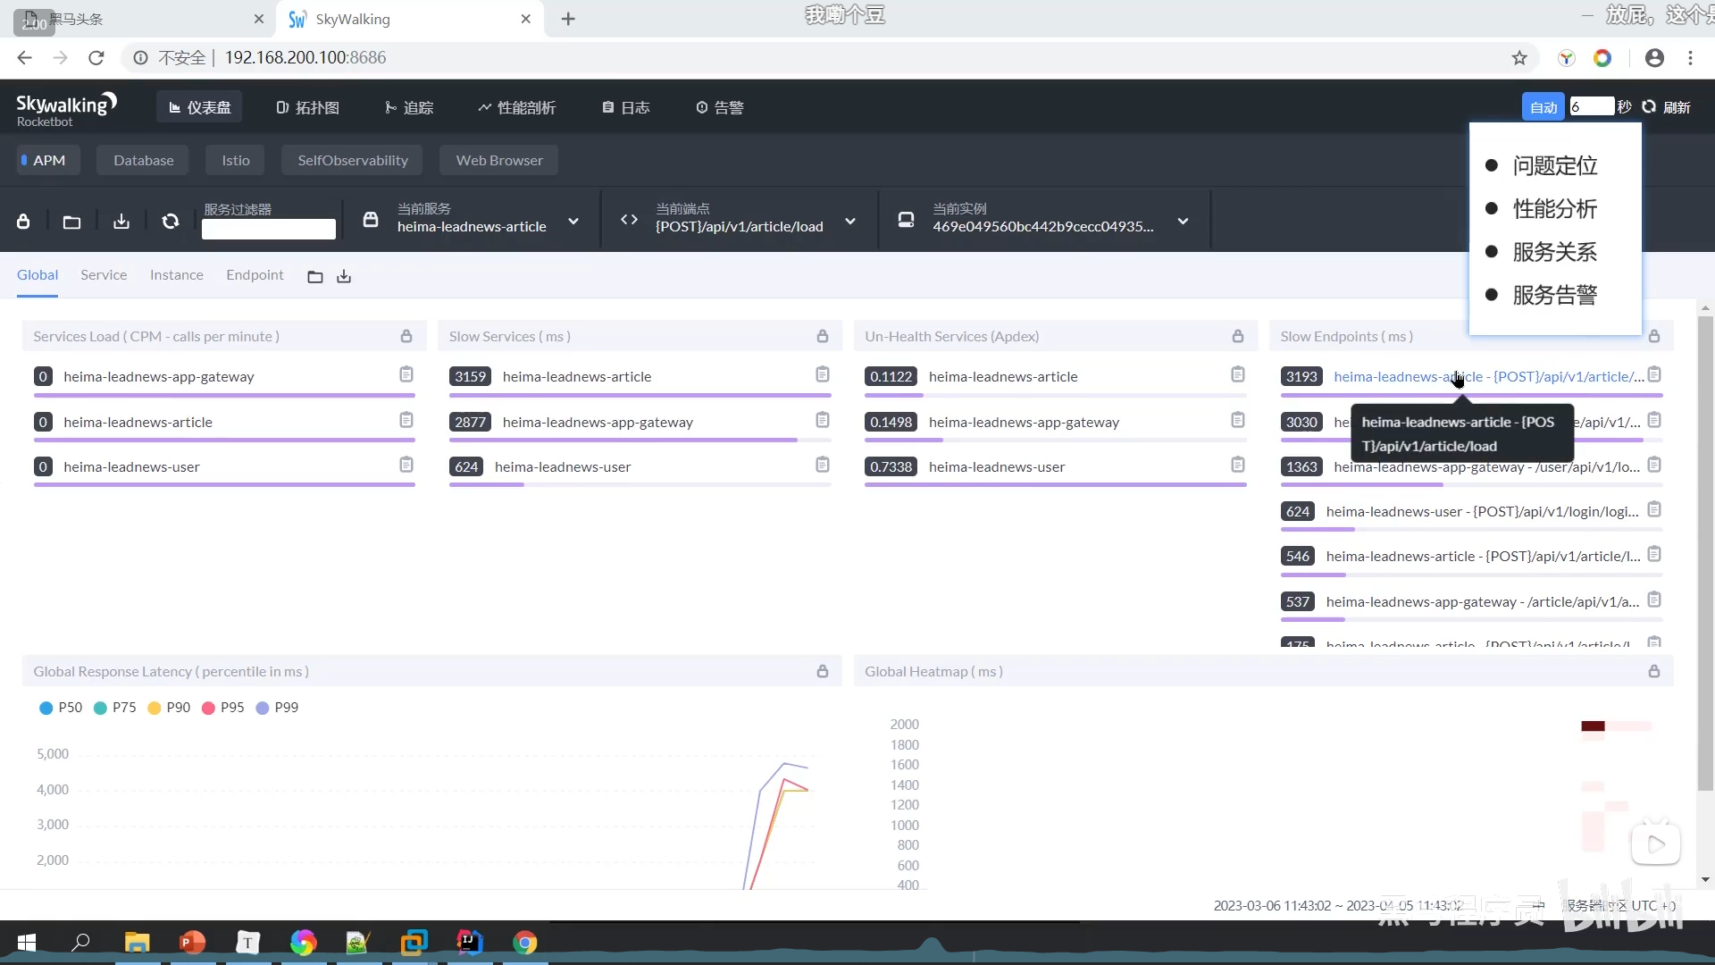Click the refresh 刷新 icon at top right
Viewport: 1715px width, 965px height.
click(x=1649, y=106)
